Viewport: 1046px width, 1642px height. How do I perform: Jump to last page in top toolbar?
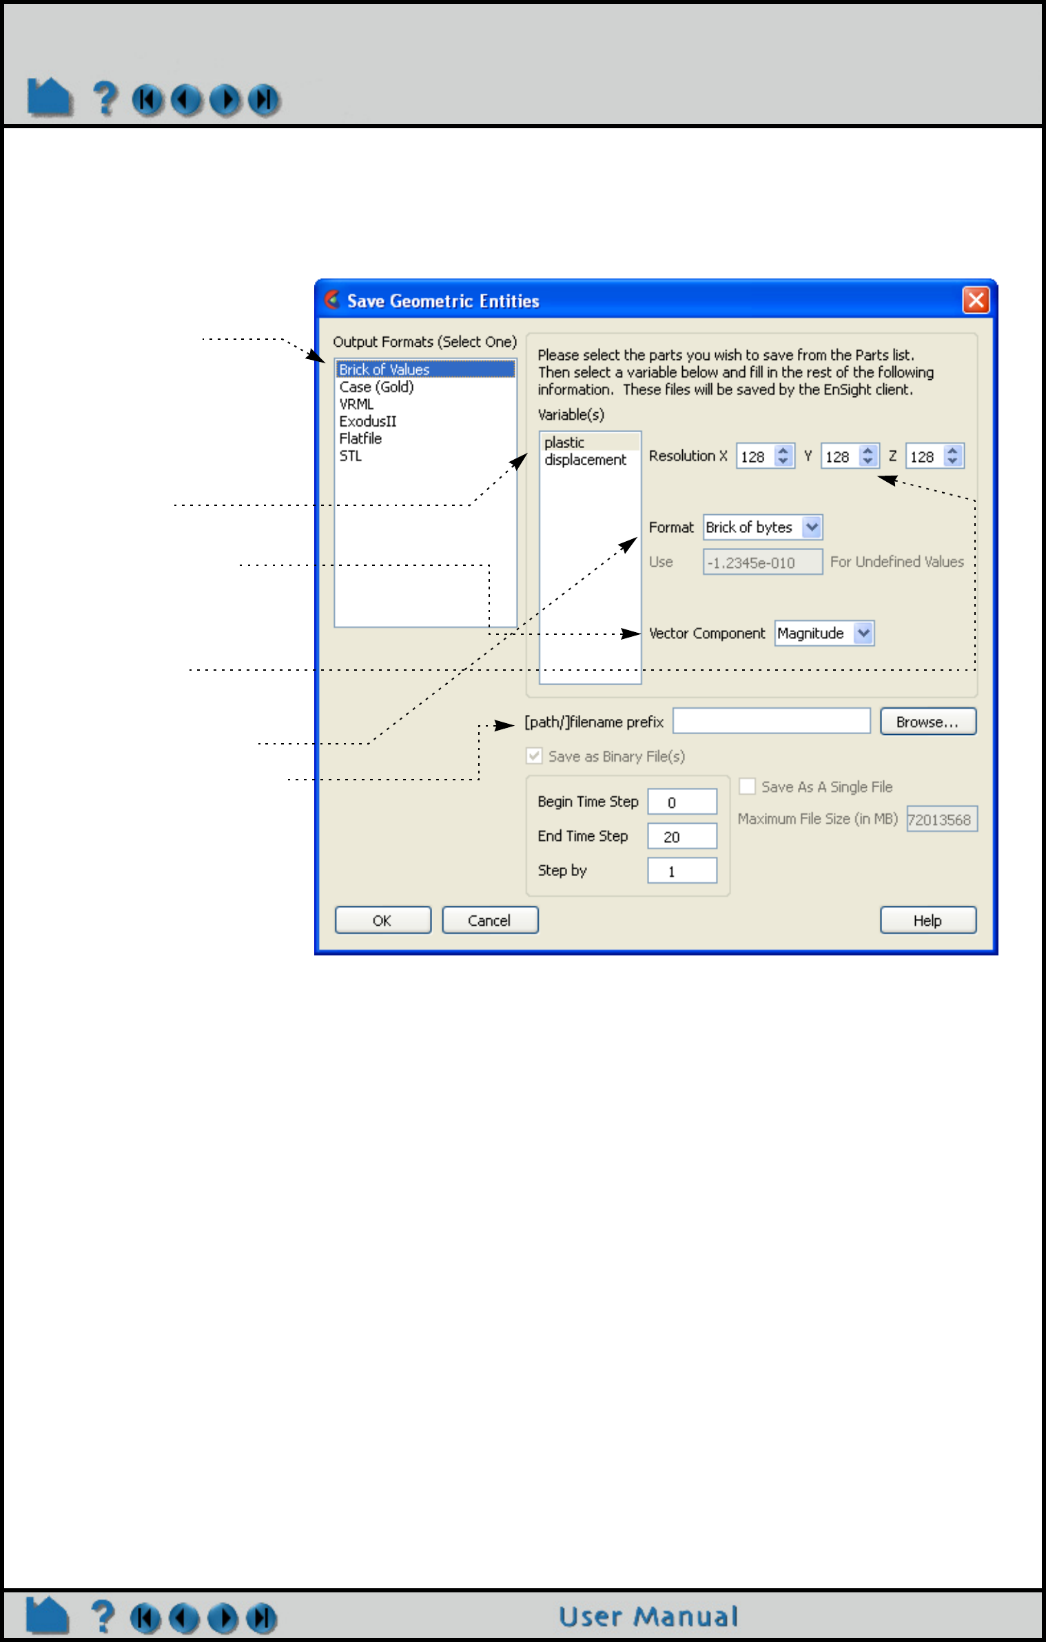pyautogui.click(x=264, y=100)
